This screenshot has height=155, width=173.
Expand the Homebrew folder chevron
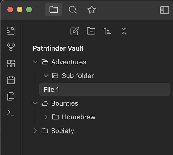tap(46, 117)
